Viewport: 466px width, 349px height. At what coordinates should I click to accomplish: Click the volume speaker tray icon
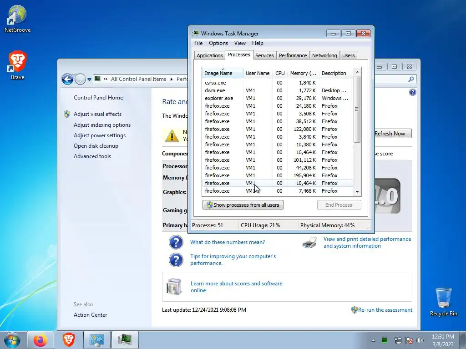420,340
